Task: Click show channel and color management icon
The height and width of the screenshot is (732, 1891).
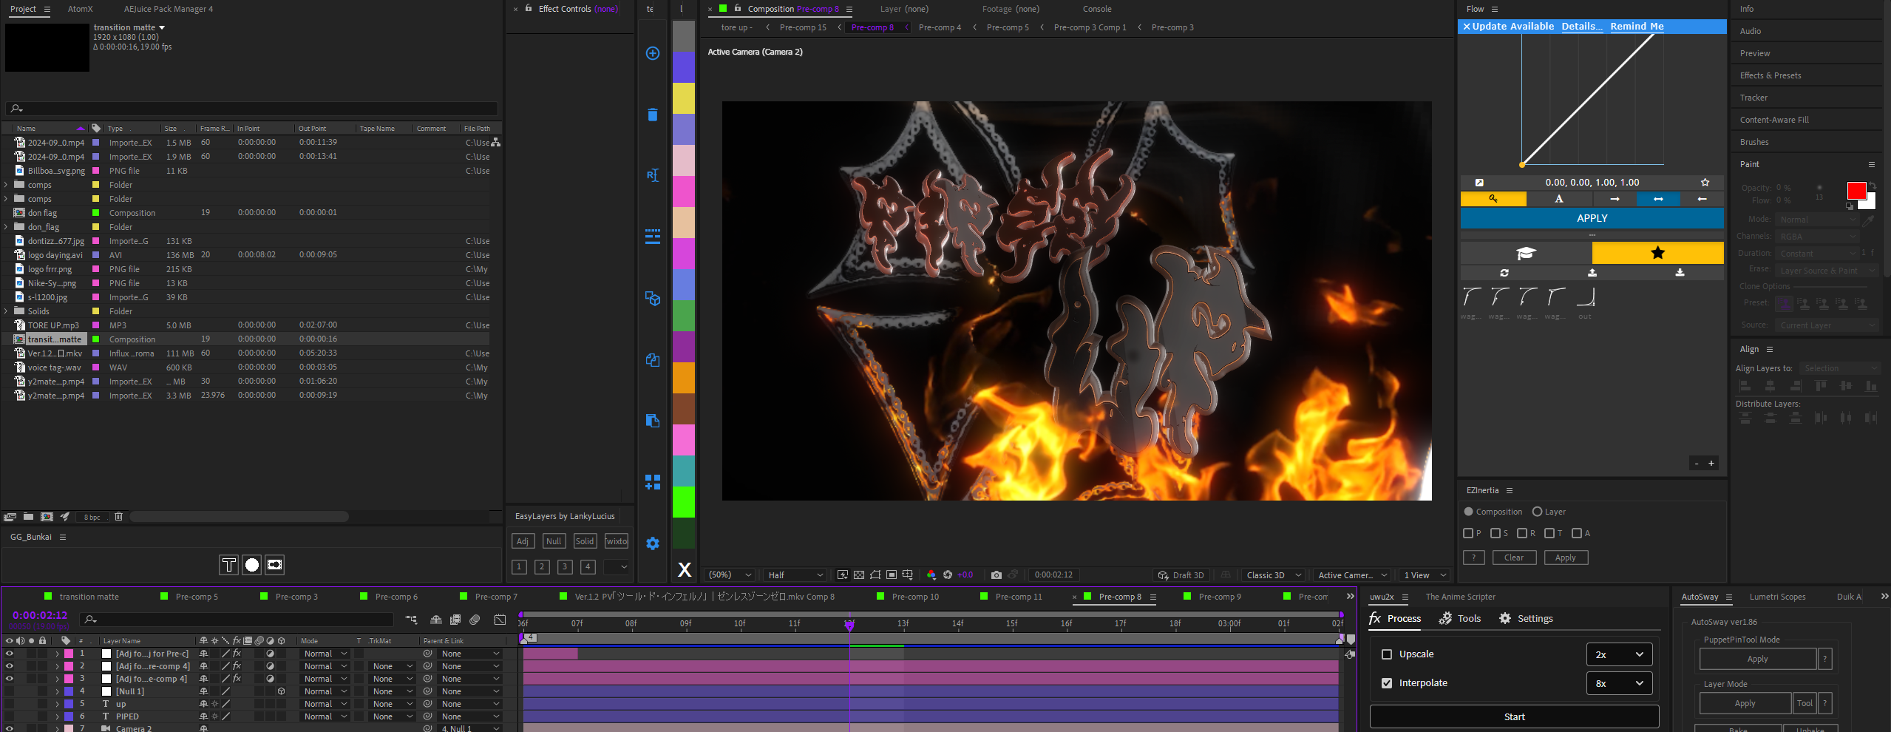Action: tap(931, 575)
